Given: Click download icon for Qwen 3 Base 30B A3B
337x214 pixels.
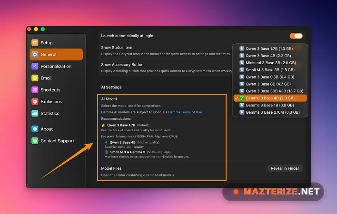Looking at the screenshot, I should tap(242, 91).
